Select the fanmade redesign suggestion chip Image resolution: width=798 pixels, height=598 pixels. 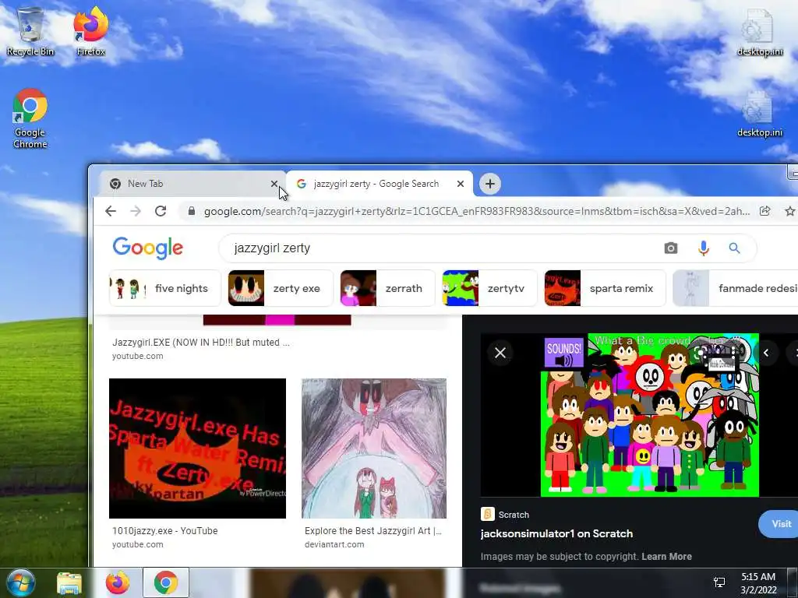(x=736, y=288)
